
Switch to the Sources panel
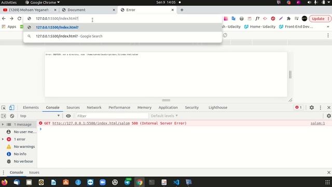click(73, 108)
